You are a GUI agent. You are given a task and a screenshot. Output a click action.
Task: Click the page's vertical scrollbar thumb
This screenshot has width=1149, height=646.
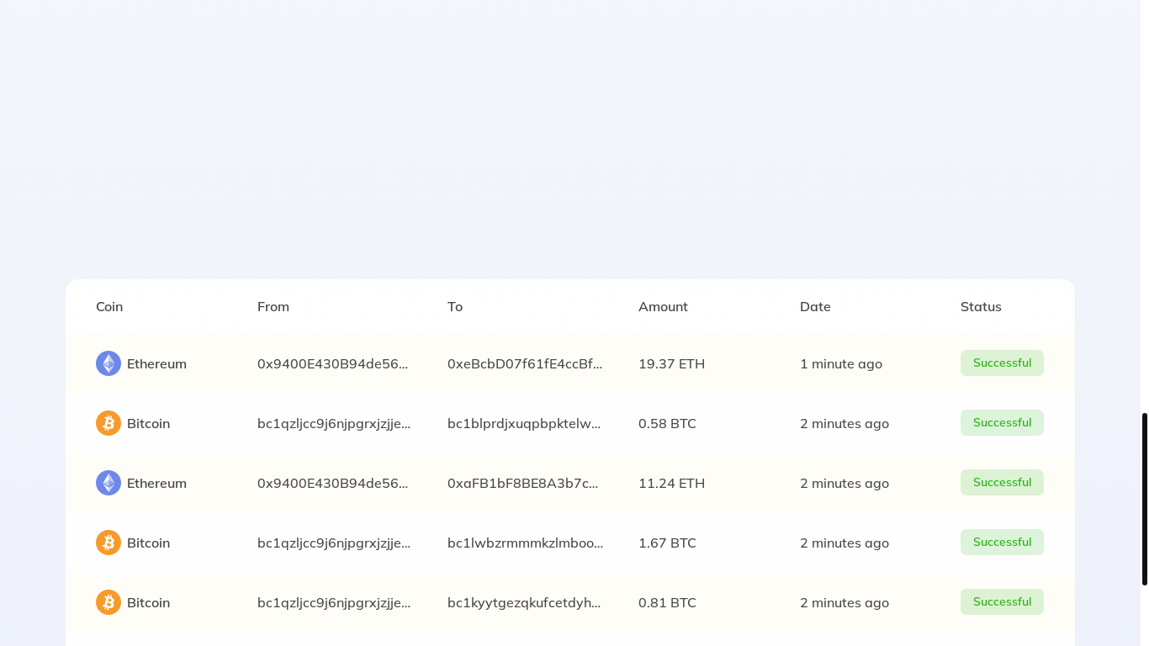click(1144, 499)
